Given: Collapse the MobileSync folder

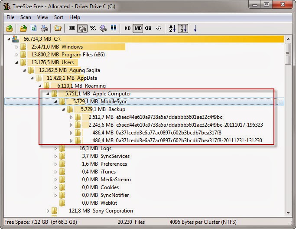Looking at the screenshot, I should pyautogui.click(x=55, y=101).
